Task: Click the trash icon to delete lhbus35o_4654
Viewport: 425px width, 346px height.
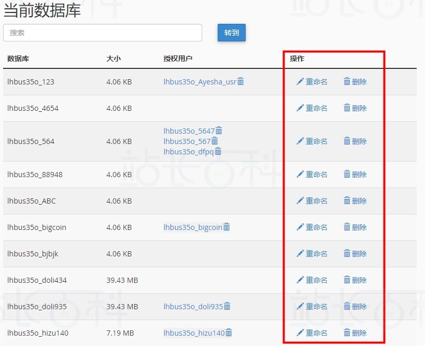Action: [x=348, y=108]
